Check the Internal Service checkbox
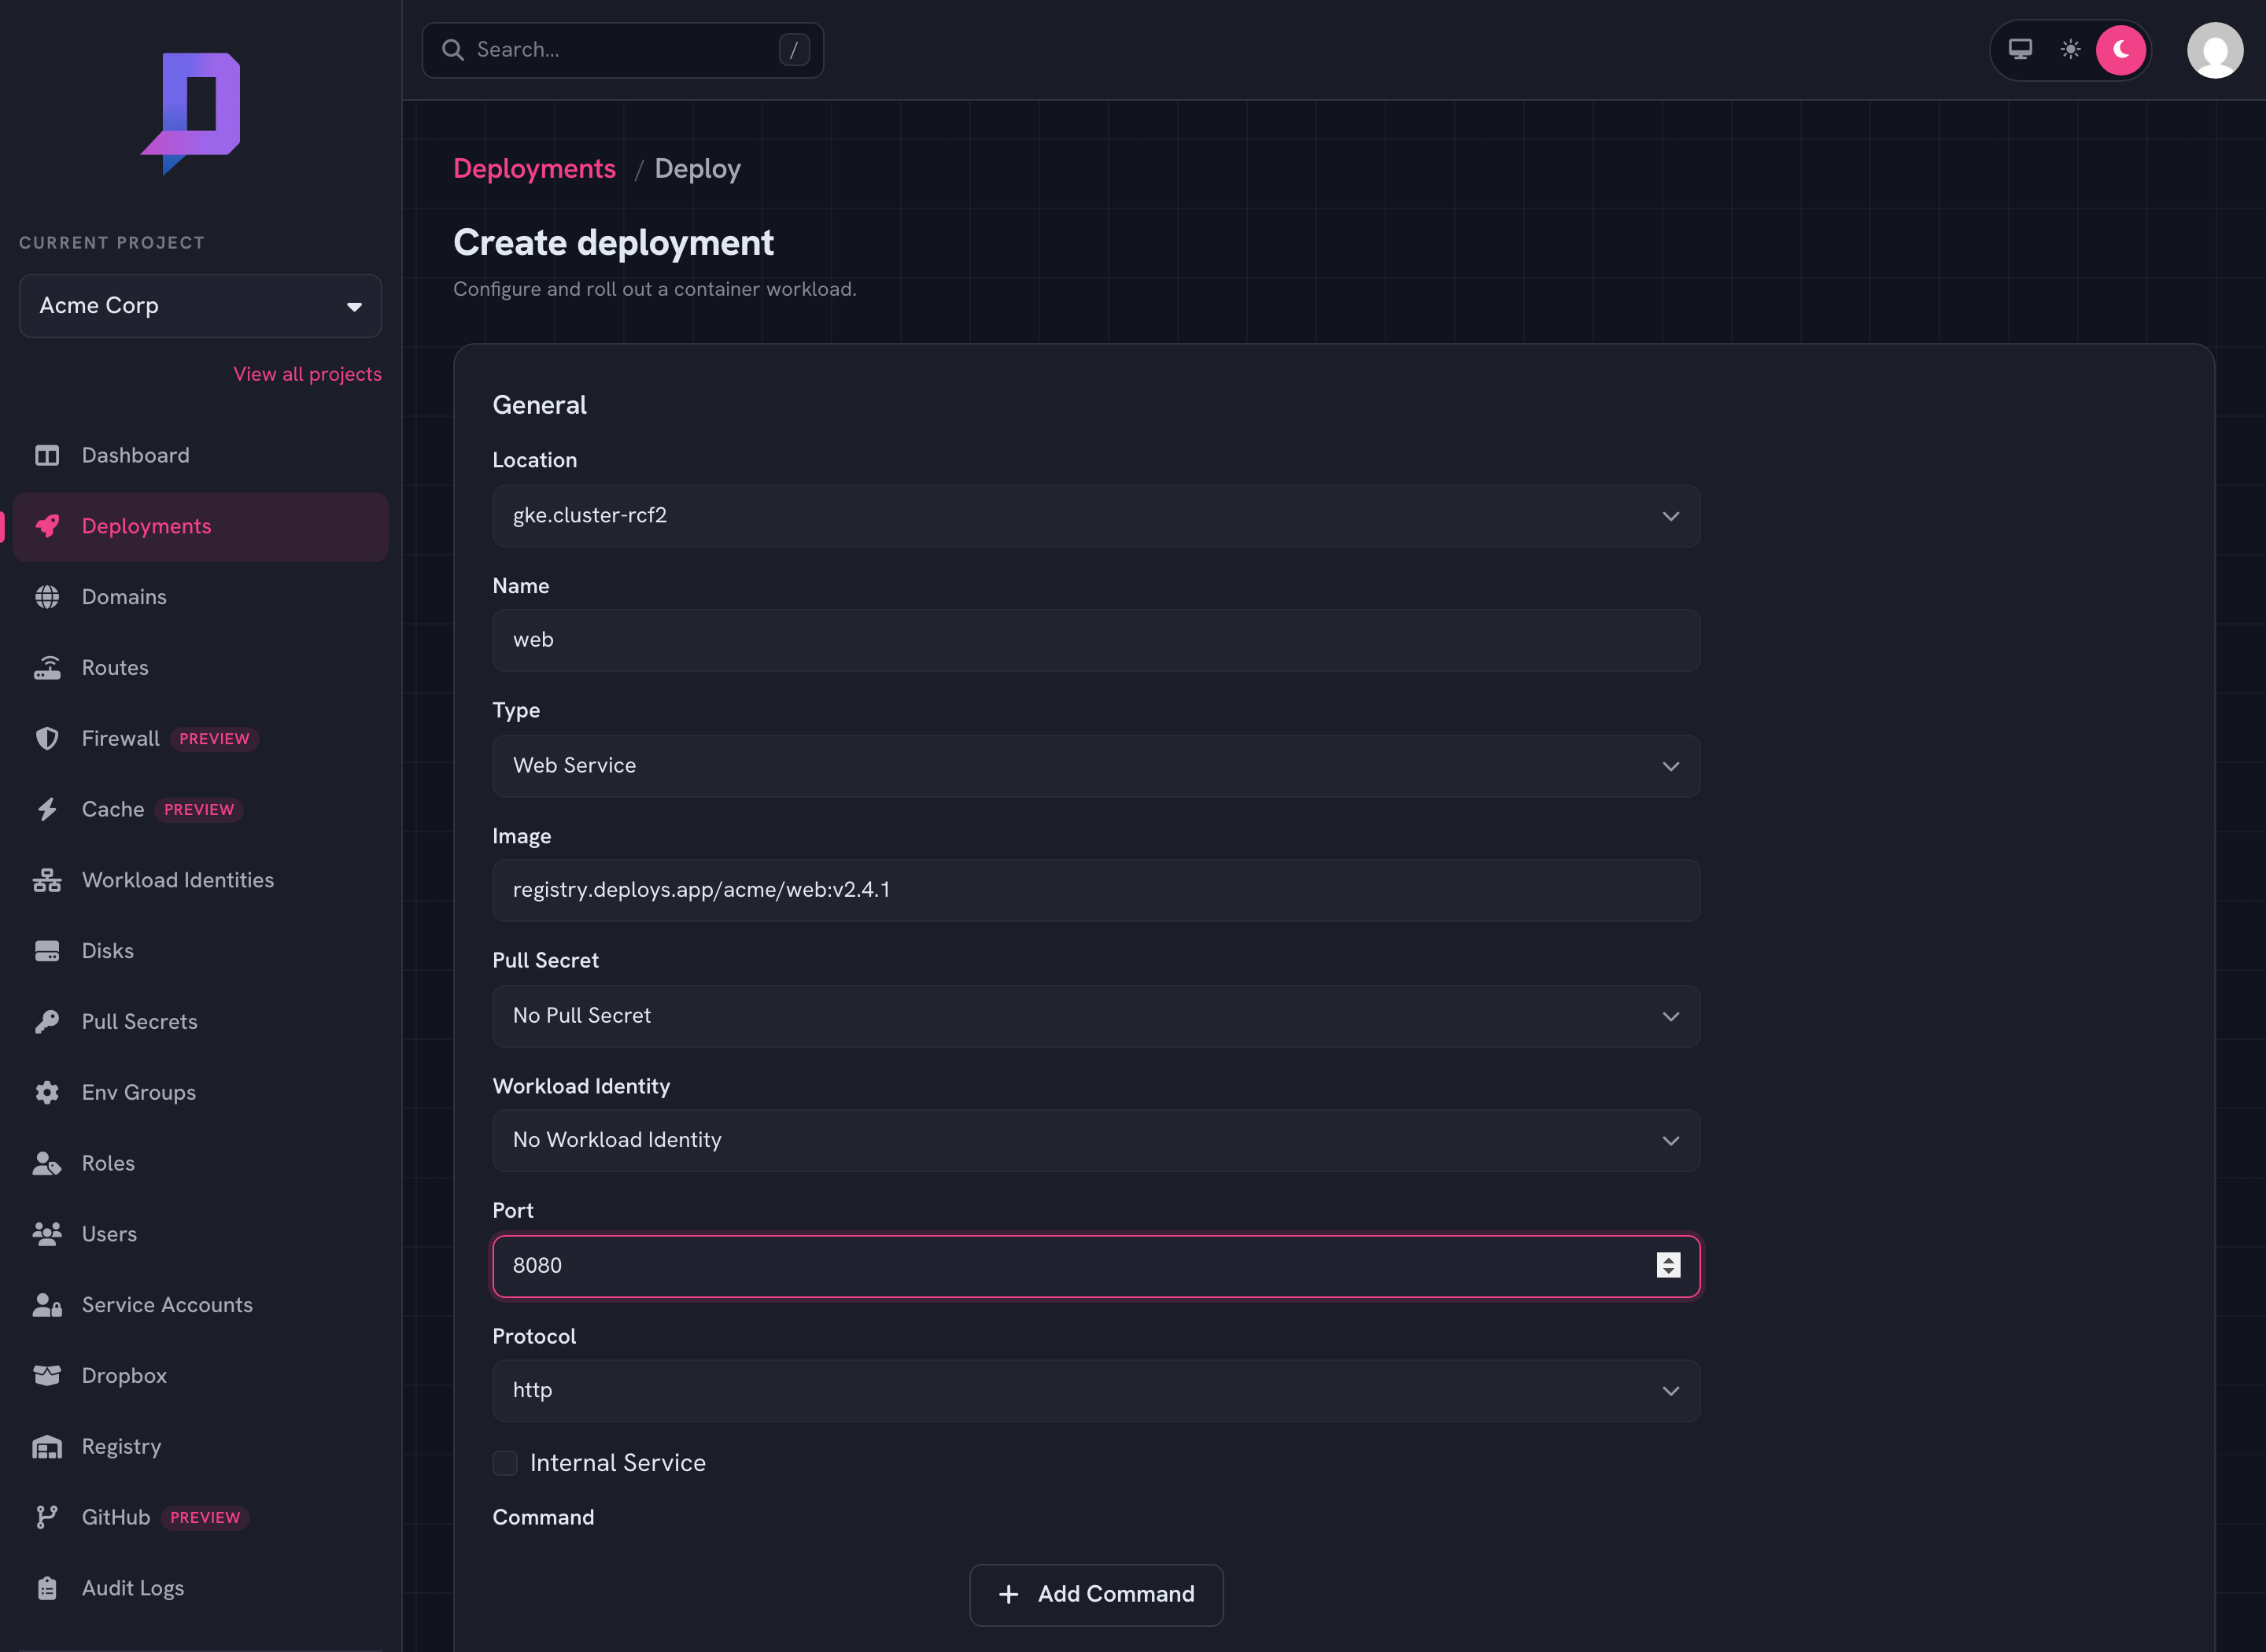This screenshot has width=2266, height=1652. coord(505,1463)
